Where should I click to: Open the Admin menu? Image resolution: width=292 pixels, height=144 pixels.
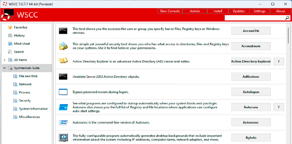click(195, 11)
